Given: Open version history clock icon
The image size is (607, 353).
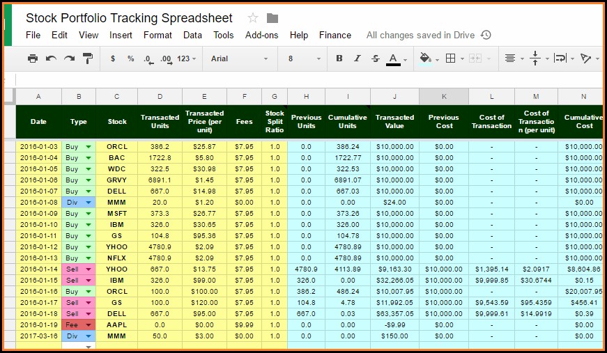Looking at the screenshot, I should (x=486, y=36).
